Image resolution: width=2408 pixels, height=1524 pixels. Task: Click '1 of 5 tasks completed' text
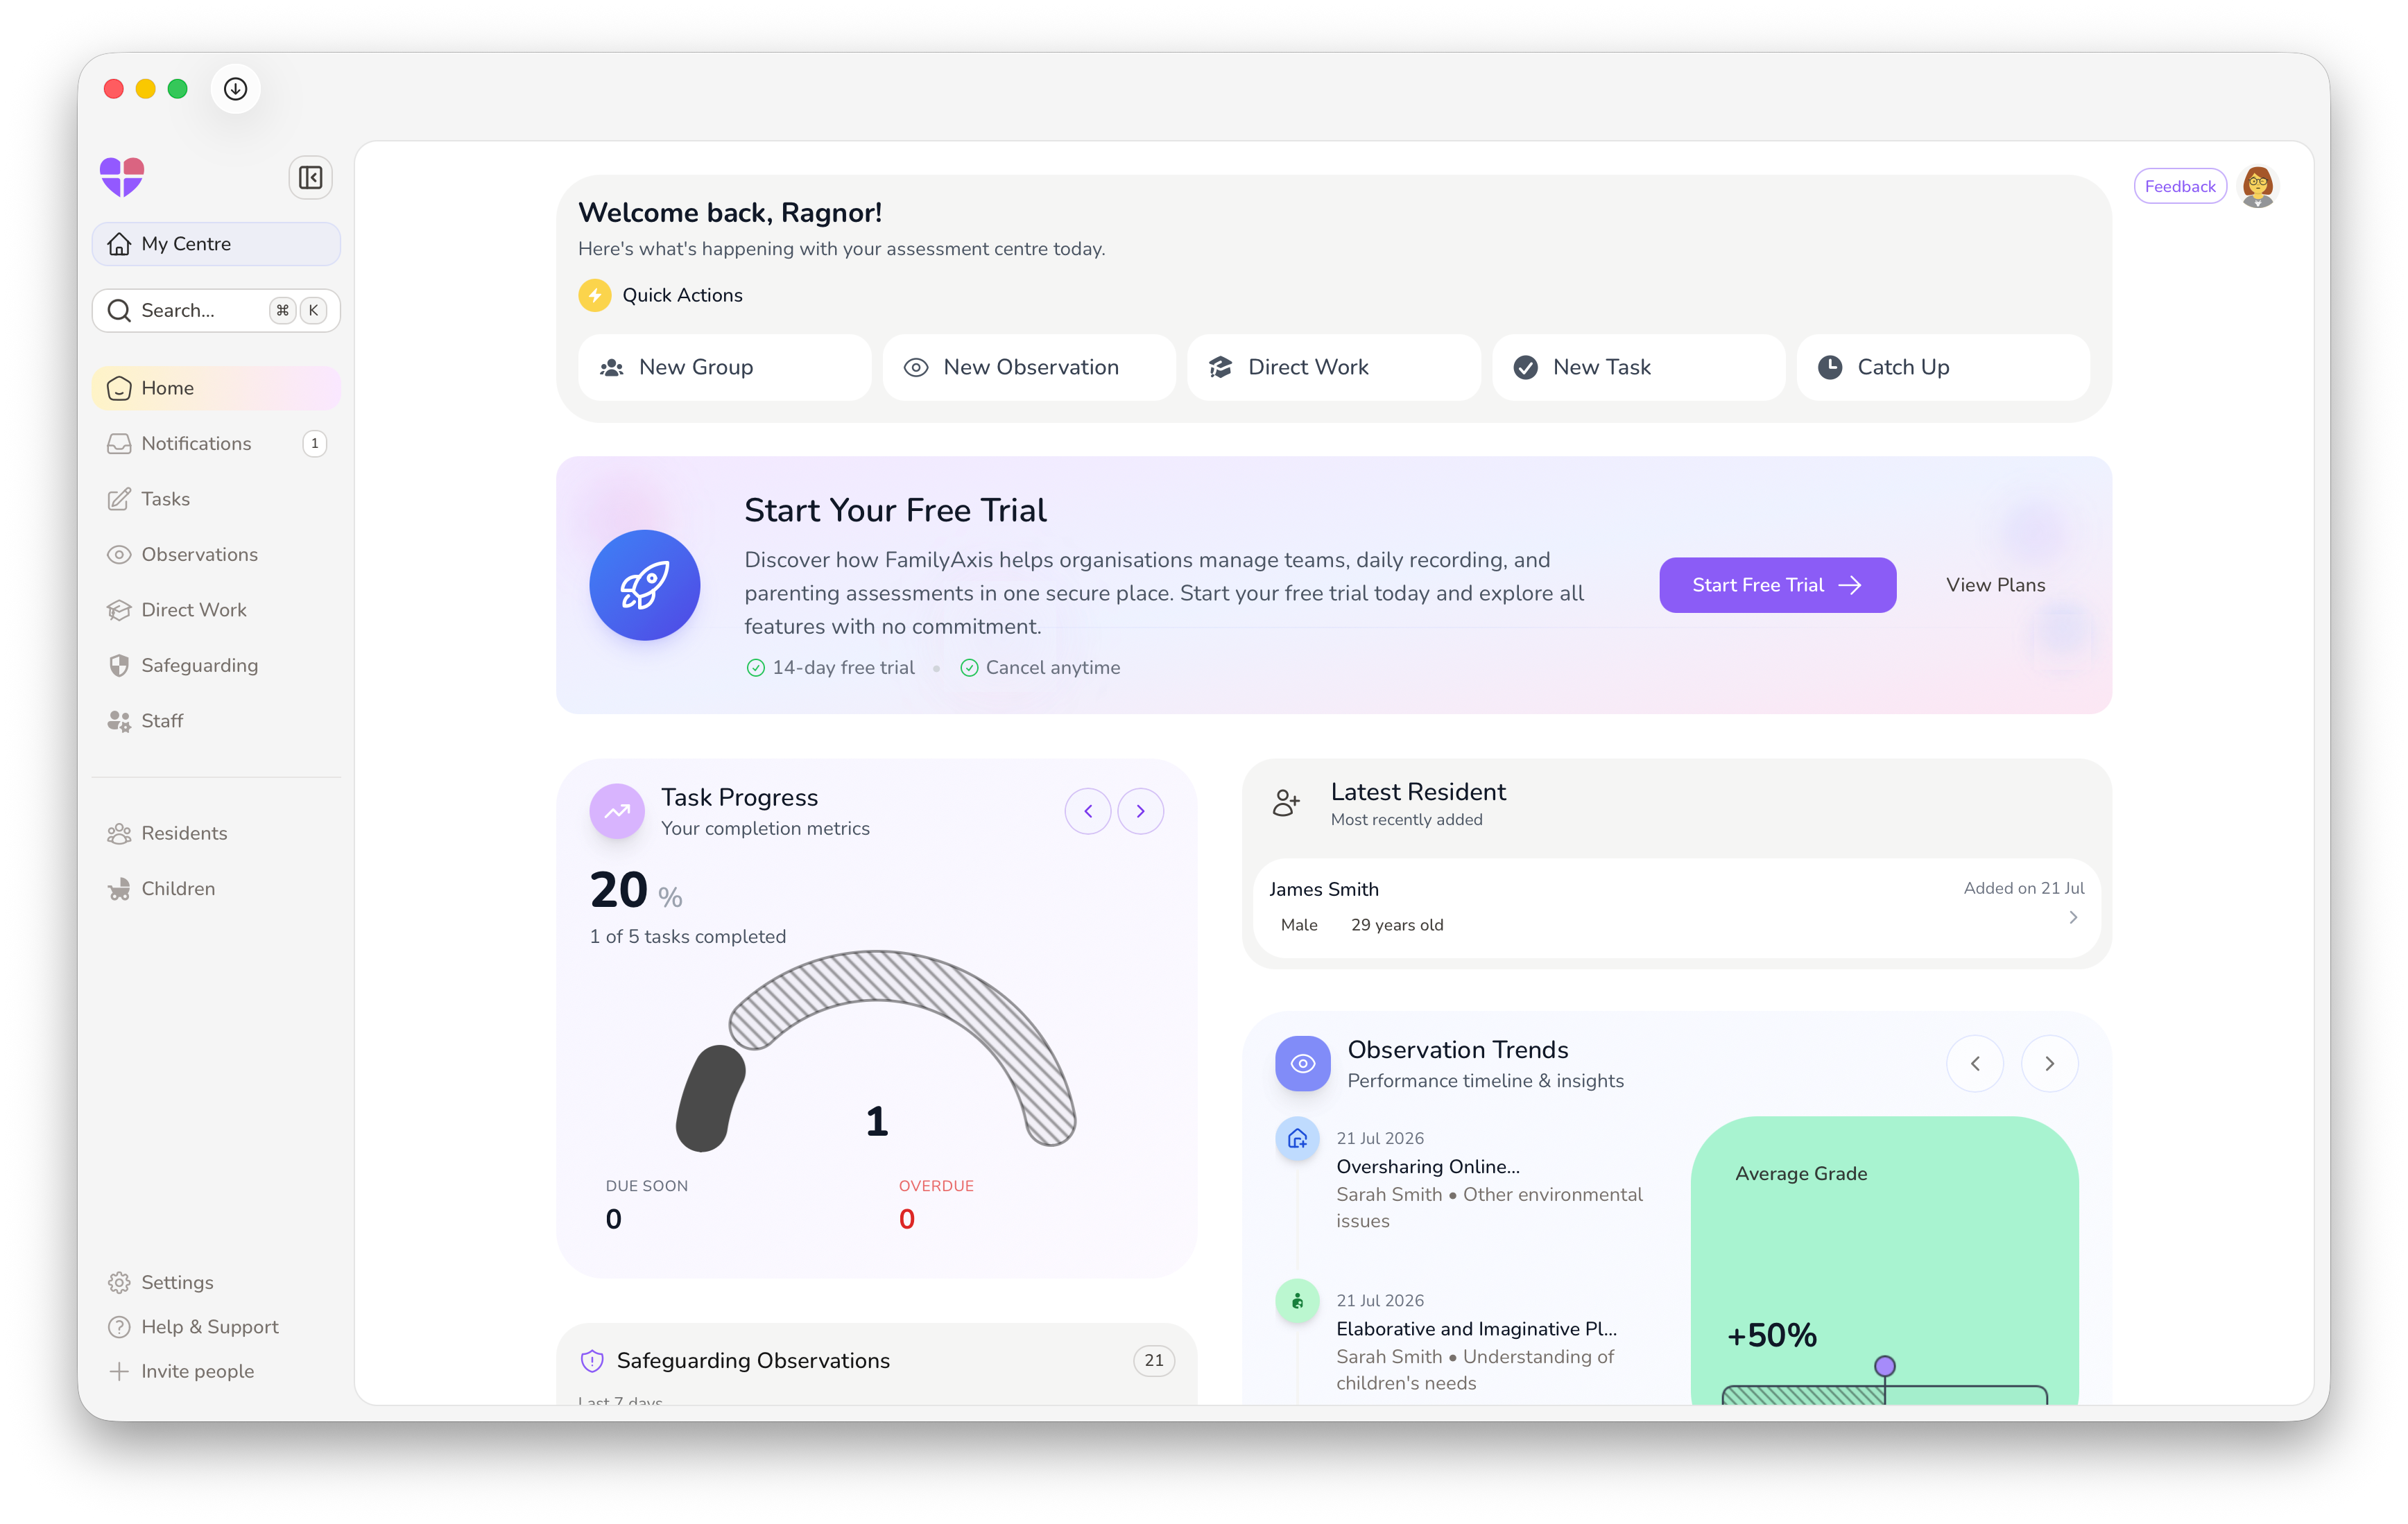click(688, 938)
